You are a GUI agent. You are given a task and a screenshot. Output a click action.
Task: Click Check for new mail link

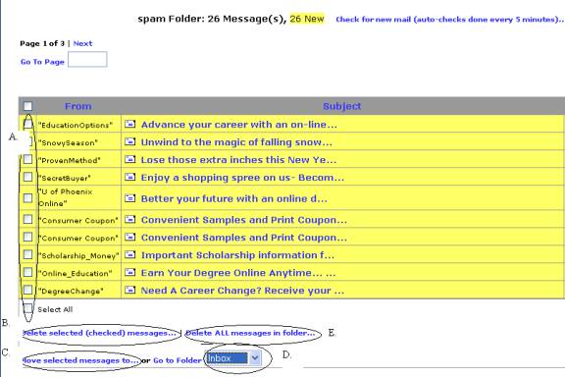(449, 20)
